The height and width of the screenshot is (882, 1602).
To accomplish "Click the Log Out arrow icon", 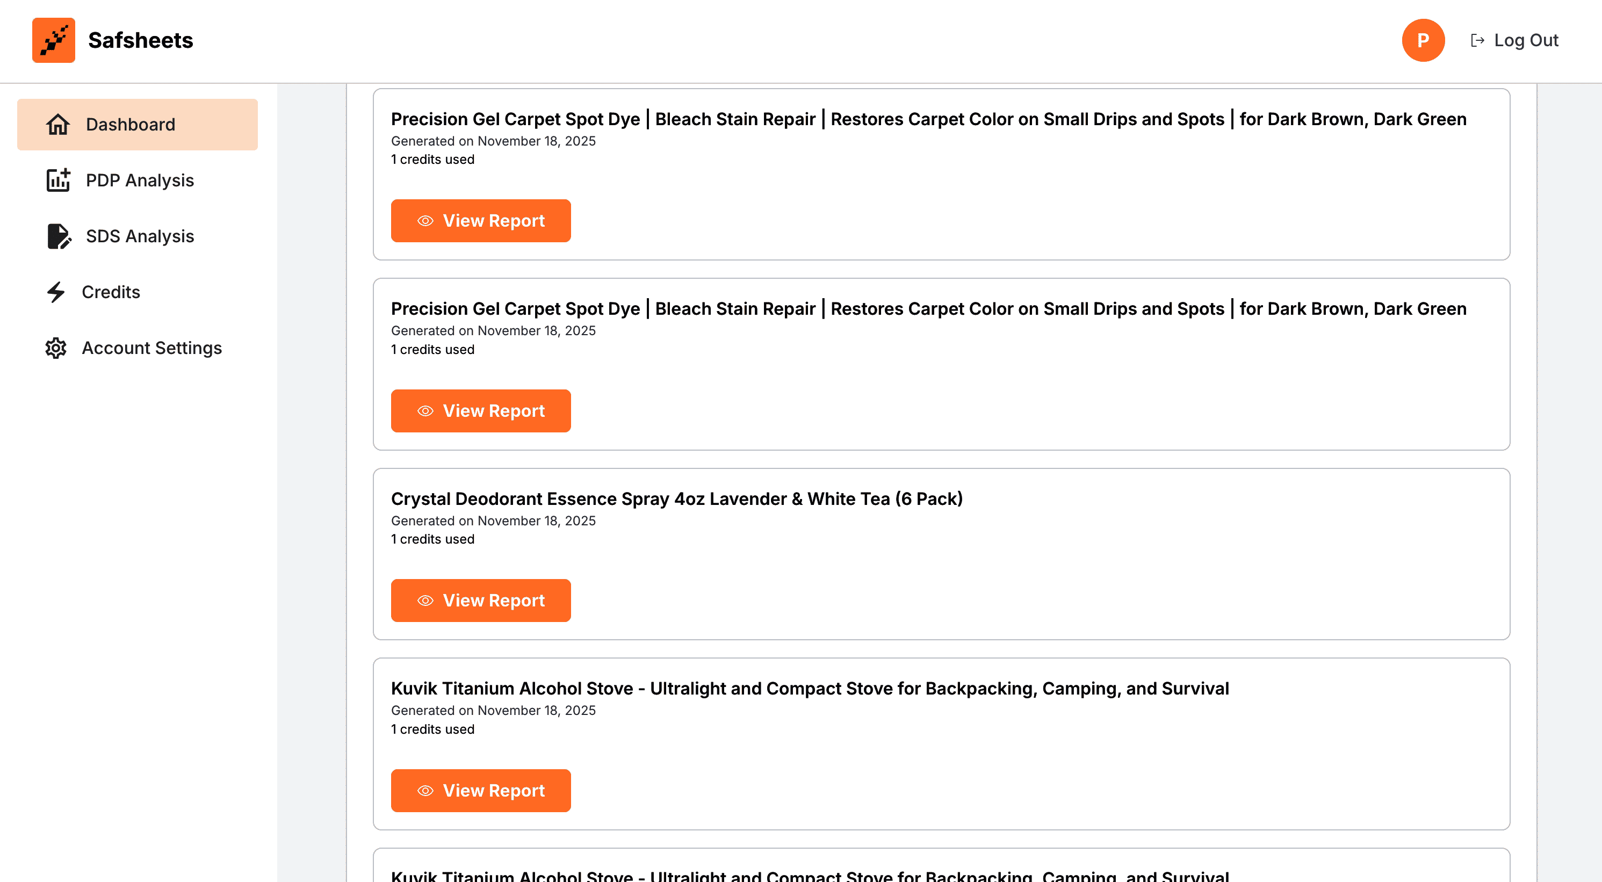I will tap(1477, 40).
